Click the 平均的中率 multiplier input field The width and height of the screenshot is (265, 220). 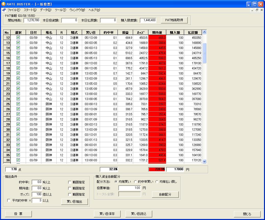pos(37,201)
